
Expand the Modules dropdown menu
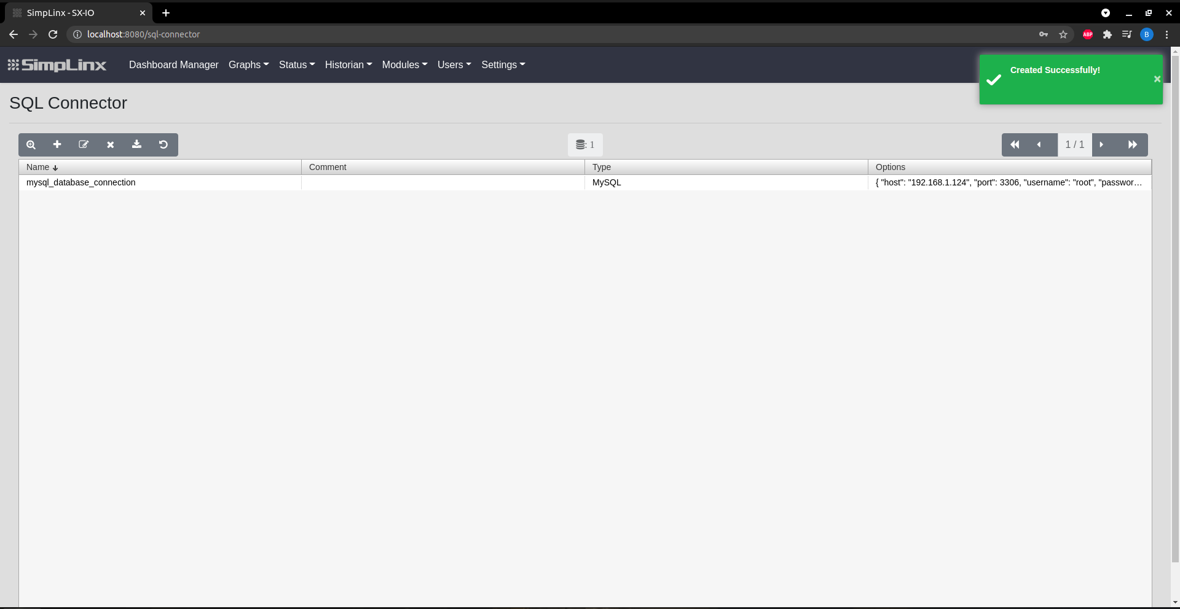click(x=404, y=64)
